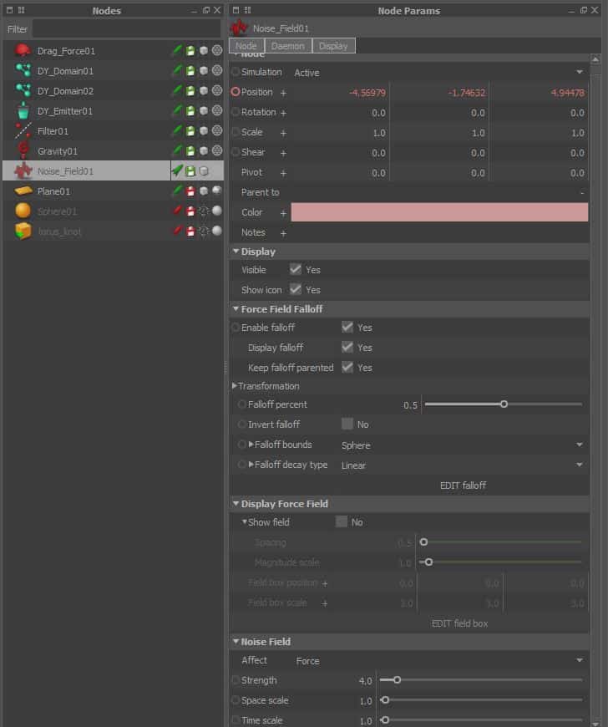Viewport: 608px width, 727px height.
Task: Click the Plane01 object icon
Action: [x=23, y=191]
